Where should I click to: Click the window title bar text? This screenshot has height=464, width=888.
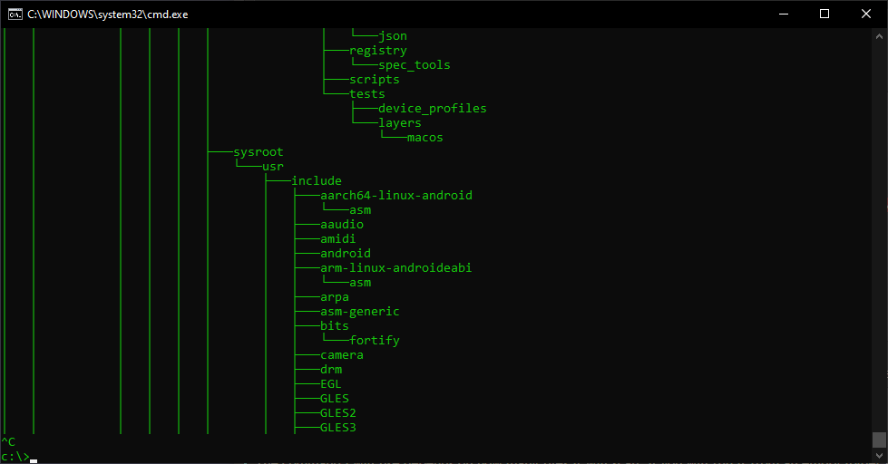[x=108, y=14]
